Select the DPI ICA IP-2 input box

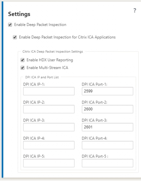coord(49,109)
